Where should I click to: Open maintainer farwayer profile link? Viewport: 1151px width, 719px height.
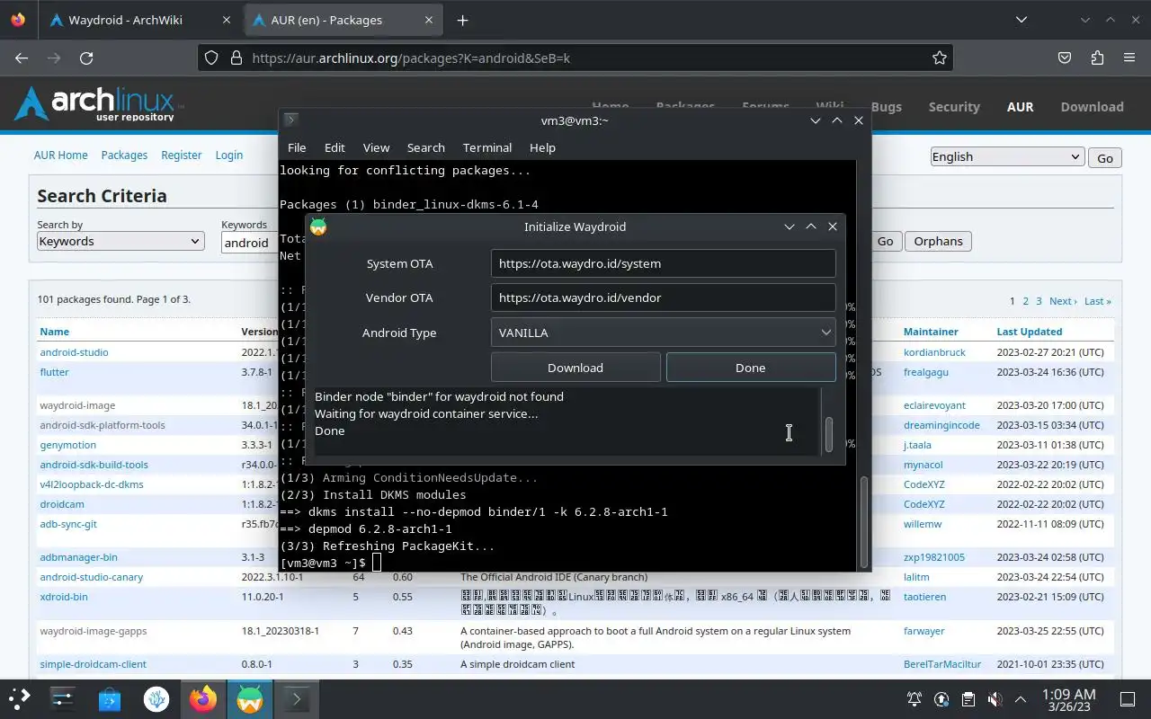click(924, 631)
